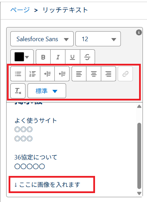Show the info tooltip icon
This screenshot has width=147, height=202.
pos(139,32)
